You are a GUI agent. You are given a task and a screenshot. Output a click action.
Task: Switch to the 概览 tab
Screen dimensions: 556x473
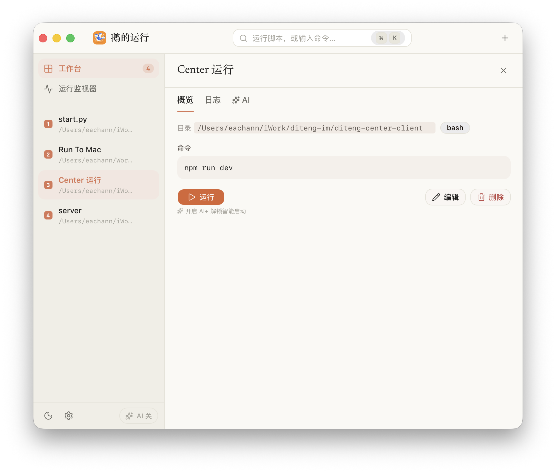[x=185, y=100]
